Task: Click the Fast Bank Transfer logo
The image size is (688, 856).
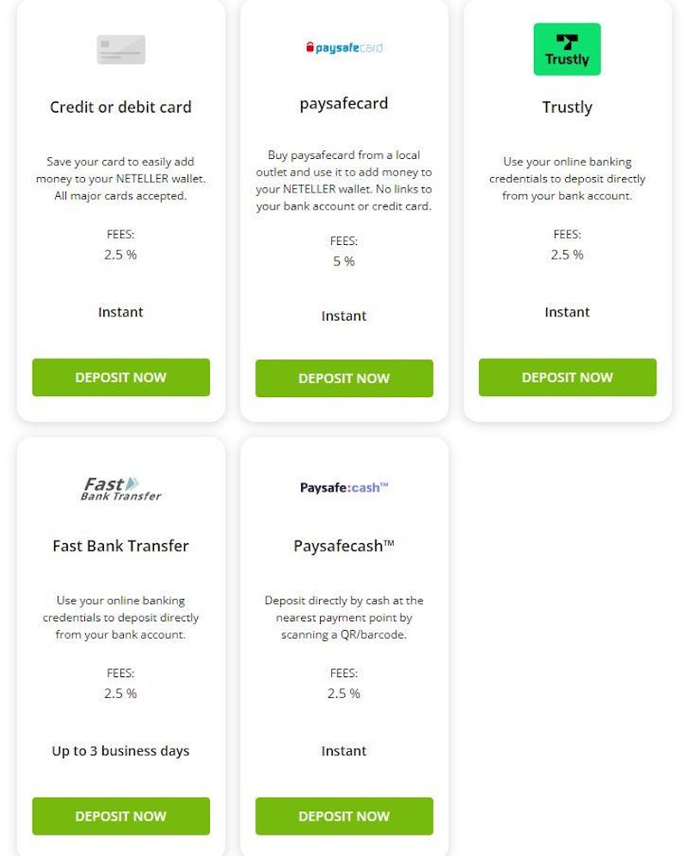Action: (x=120, y=488)
